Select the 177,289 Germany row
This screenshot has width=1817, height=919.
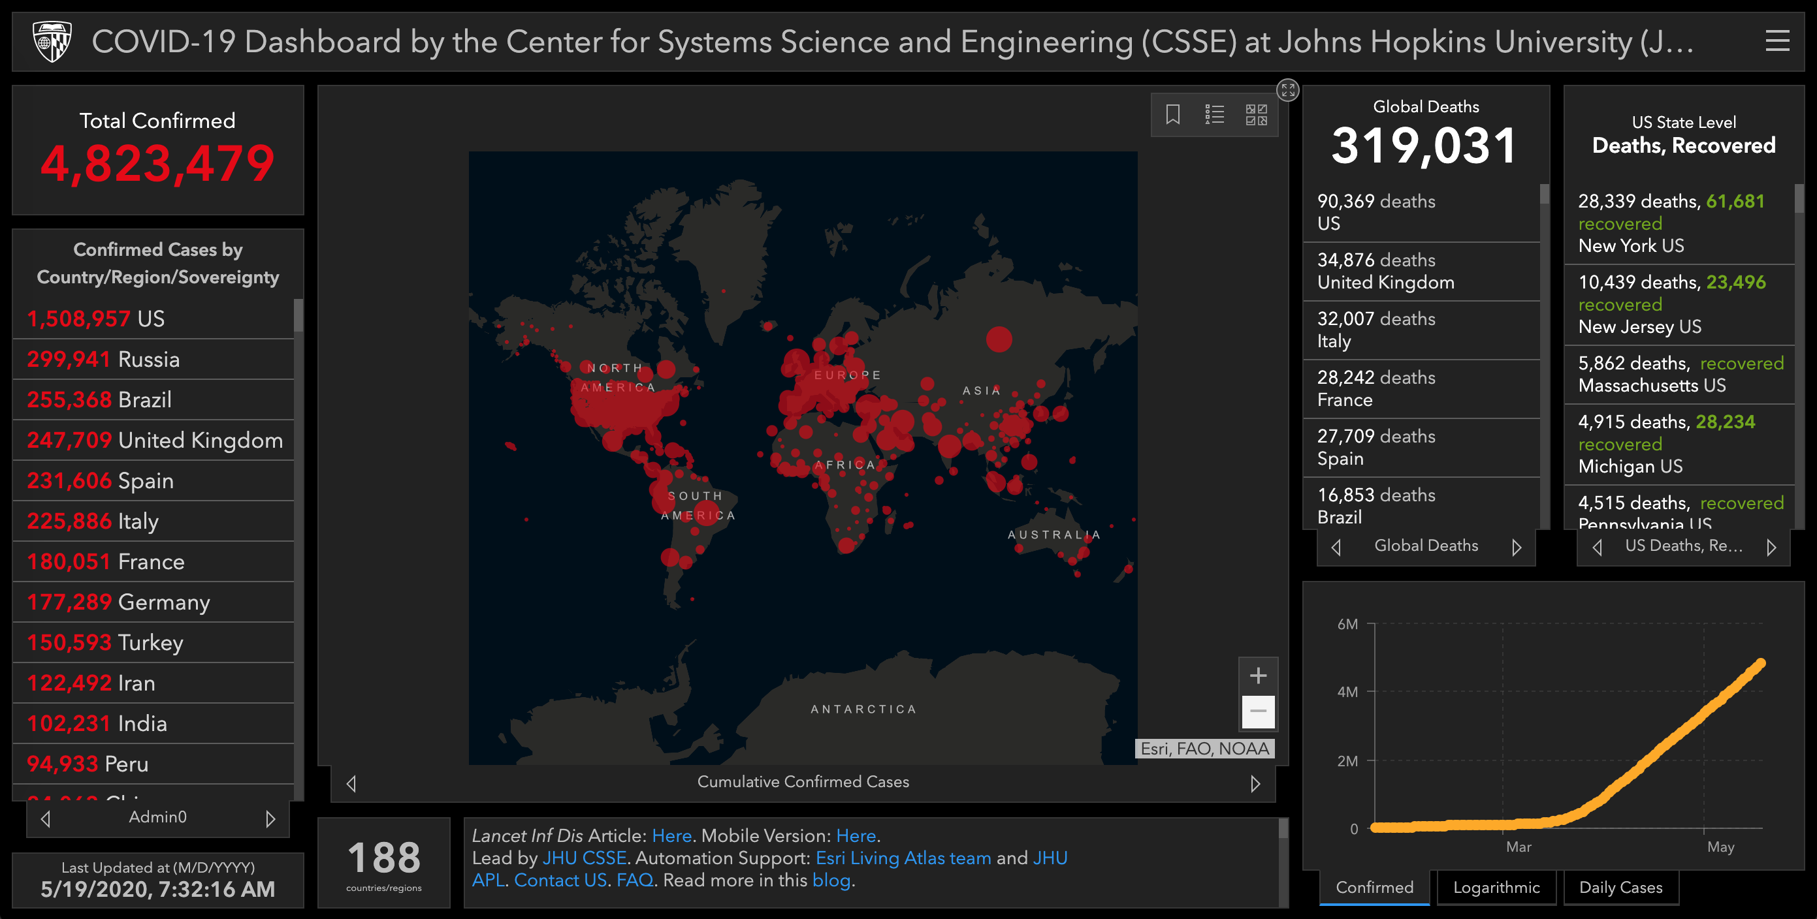[x=153, y=602]
